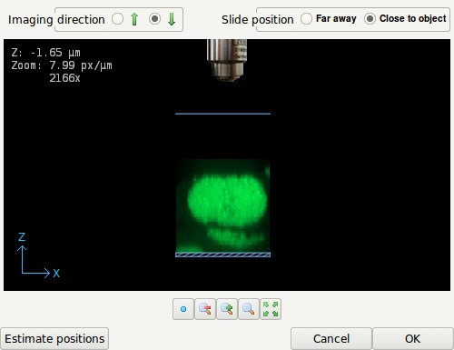Image resolution: width=454 pixels, height=350 pixels.
Task: Zoom out with the red-minus magnifier
Action: point(205,309)
